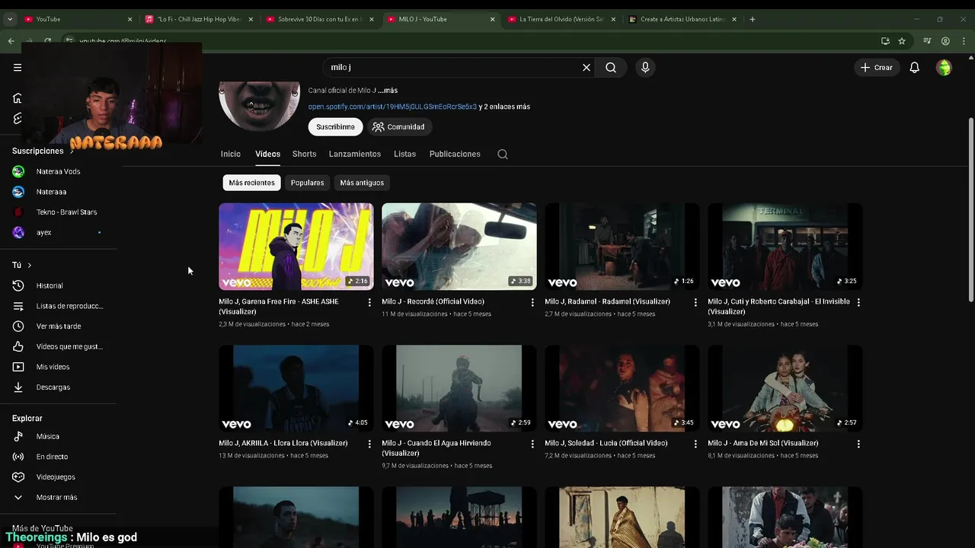Screen dimensions: 975x548
Task: Clear the search box text
Action: pyautogui.click(x=587, y=68)
